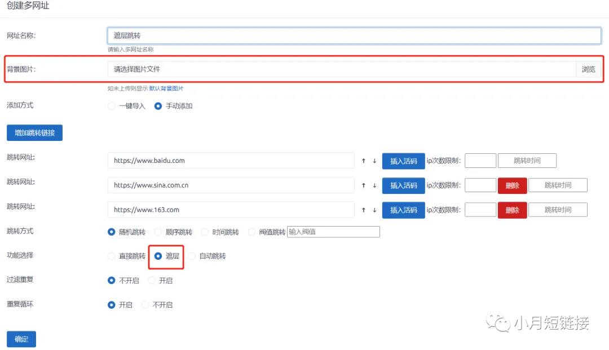Click the down arrow beside the 163.com URL
This screenshot has width=609, height=350.
click(x=374, y=210)
